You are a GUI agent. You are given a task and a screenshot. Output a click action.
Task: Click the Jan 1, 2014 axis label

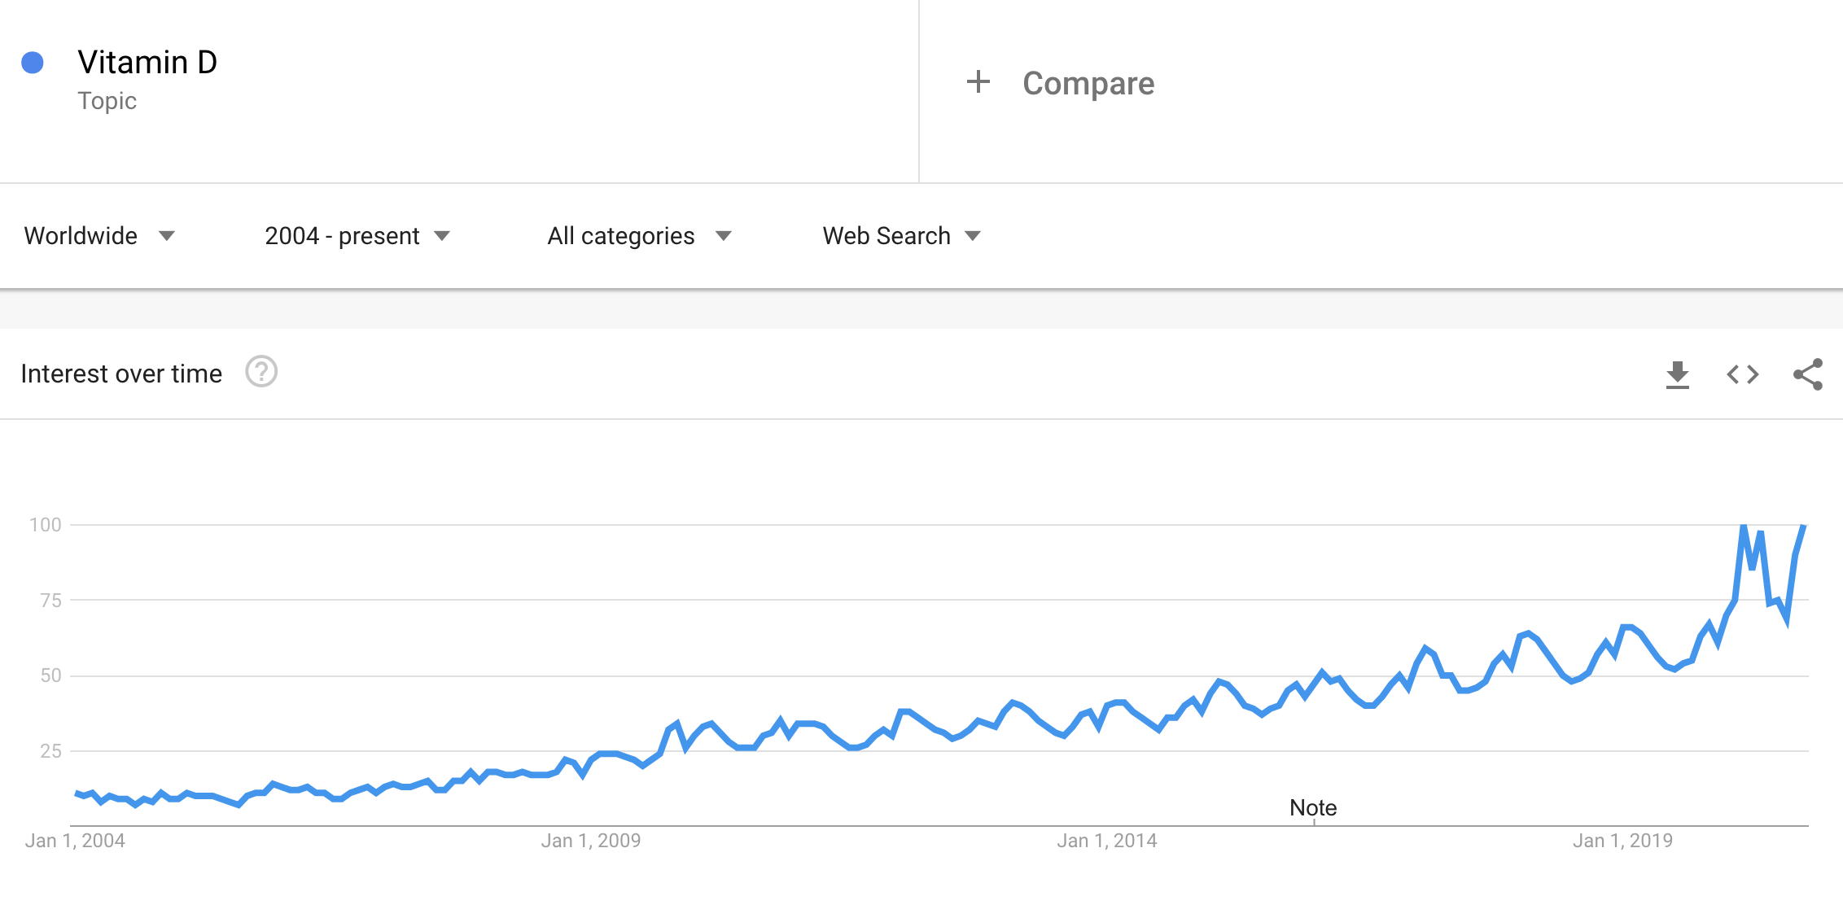pyautogui.click(x=1107, y=841)
